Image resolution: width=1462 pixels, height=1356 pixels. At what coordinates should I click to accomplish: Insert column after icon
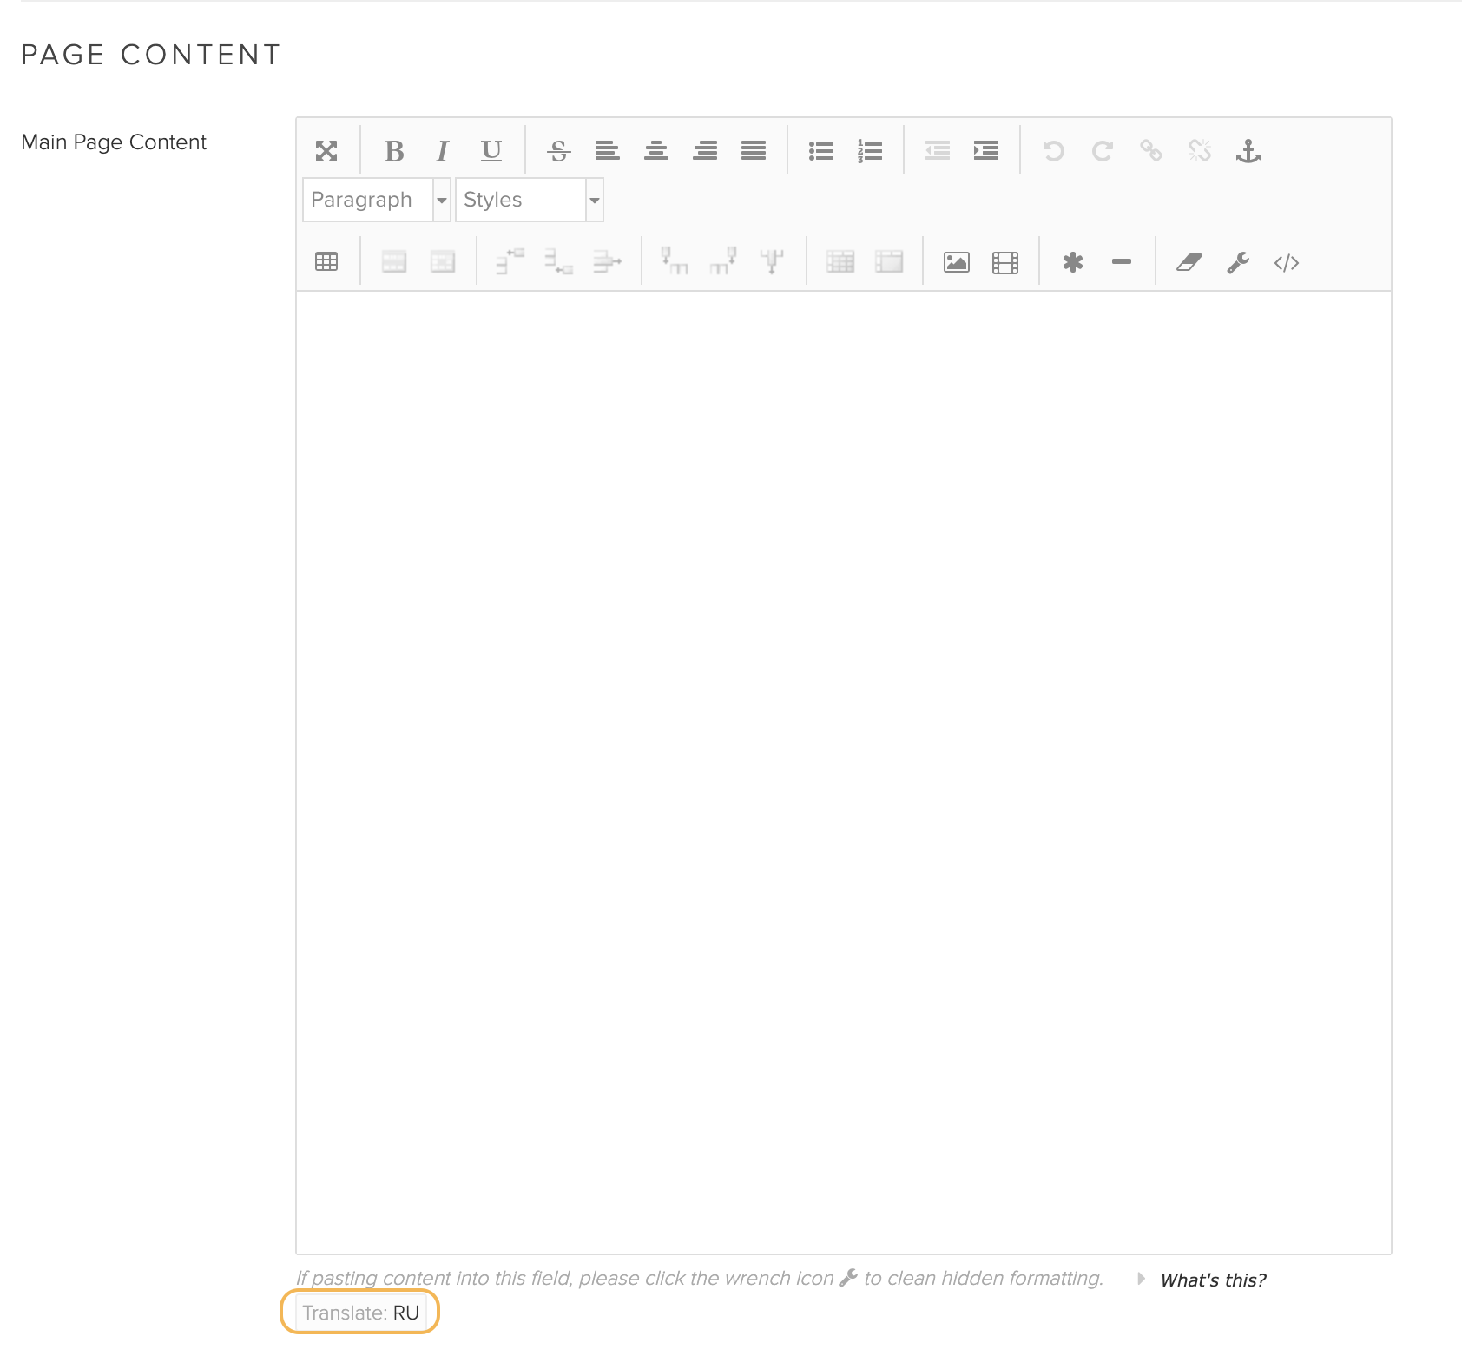point(724,262)
